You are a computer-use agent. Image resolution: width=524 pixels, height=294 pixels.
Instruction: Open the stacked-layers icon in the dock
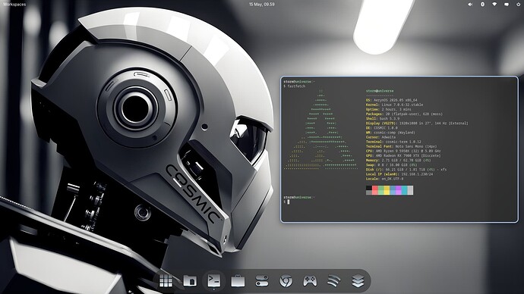click(358, 281)
